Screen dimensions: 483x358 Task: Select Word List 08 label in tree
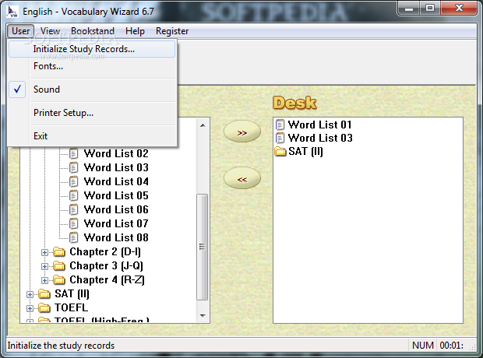tap(116, 237)
